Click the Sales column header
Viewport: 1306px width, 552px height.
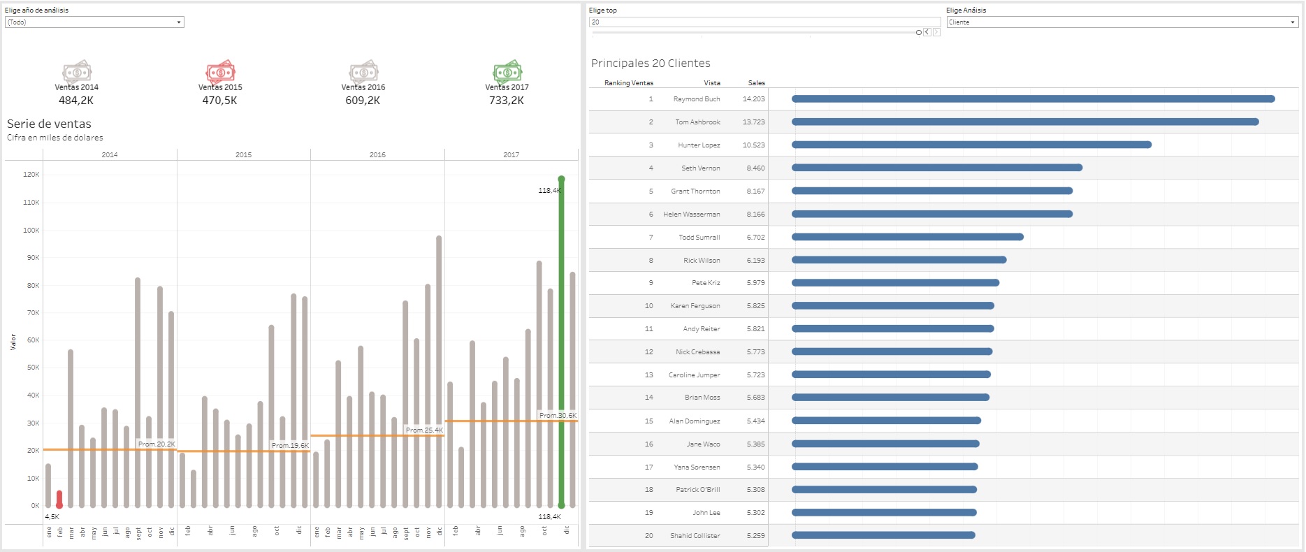[756, 83]
